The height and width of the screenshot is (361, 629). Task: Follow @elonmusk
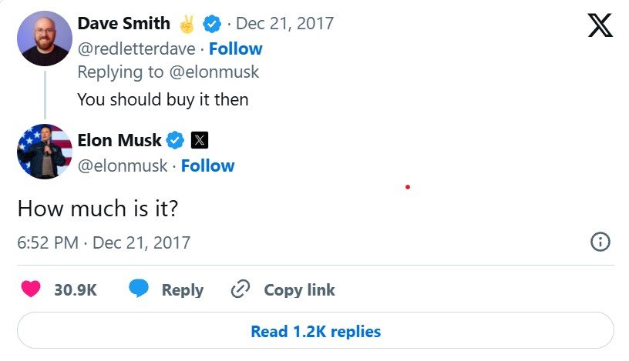click(x=208, y=166)
